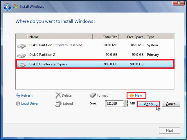Image resolution: width=187 pixels, height=140 pixels.
Task: Click the 100.0 MB total size cell
Action: [x=110, y=45]
